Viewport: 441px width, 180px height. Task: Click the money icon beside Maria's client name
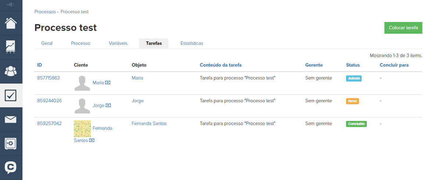click(x=108, y=83)
